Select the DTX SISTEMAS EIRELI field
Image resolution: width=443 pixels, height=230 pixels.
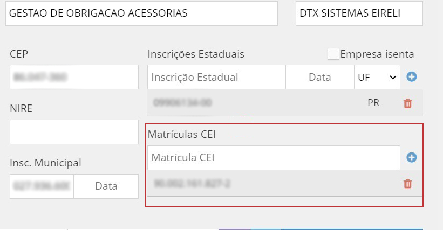(x=359, y=13)
